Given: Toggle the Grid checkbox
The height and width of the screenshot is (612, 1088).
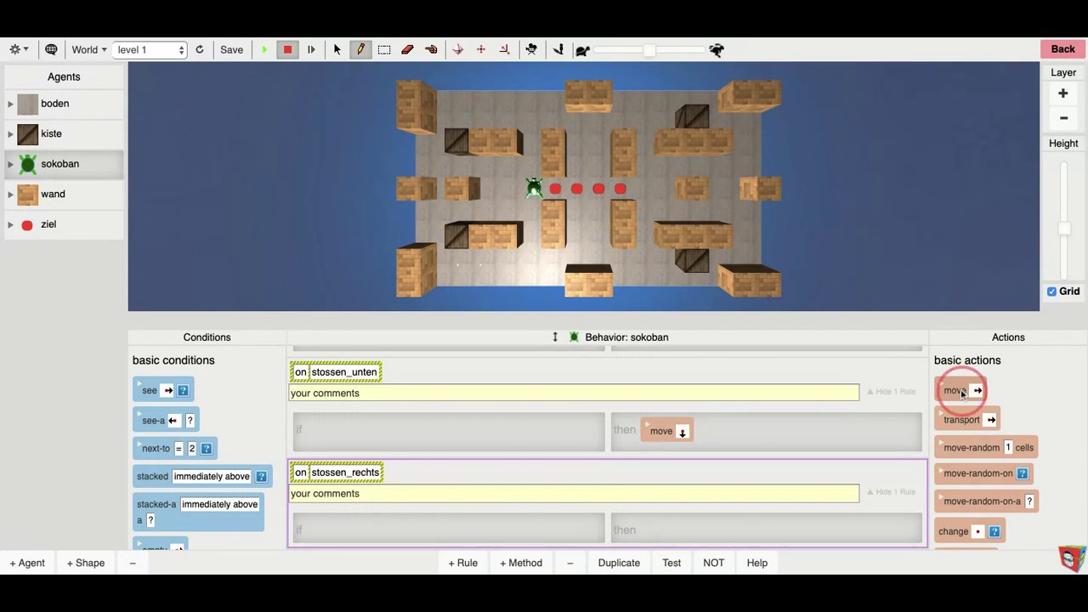Looking at the screenshot, I should [1052, 292].
